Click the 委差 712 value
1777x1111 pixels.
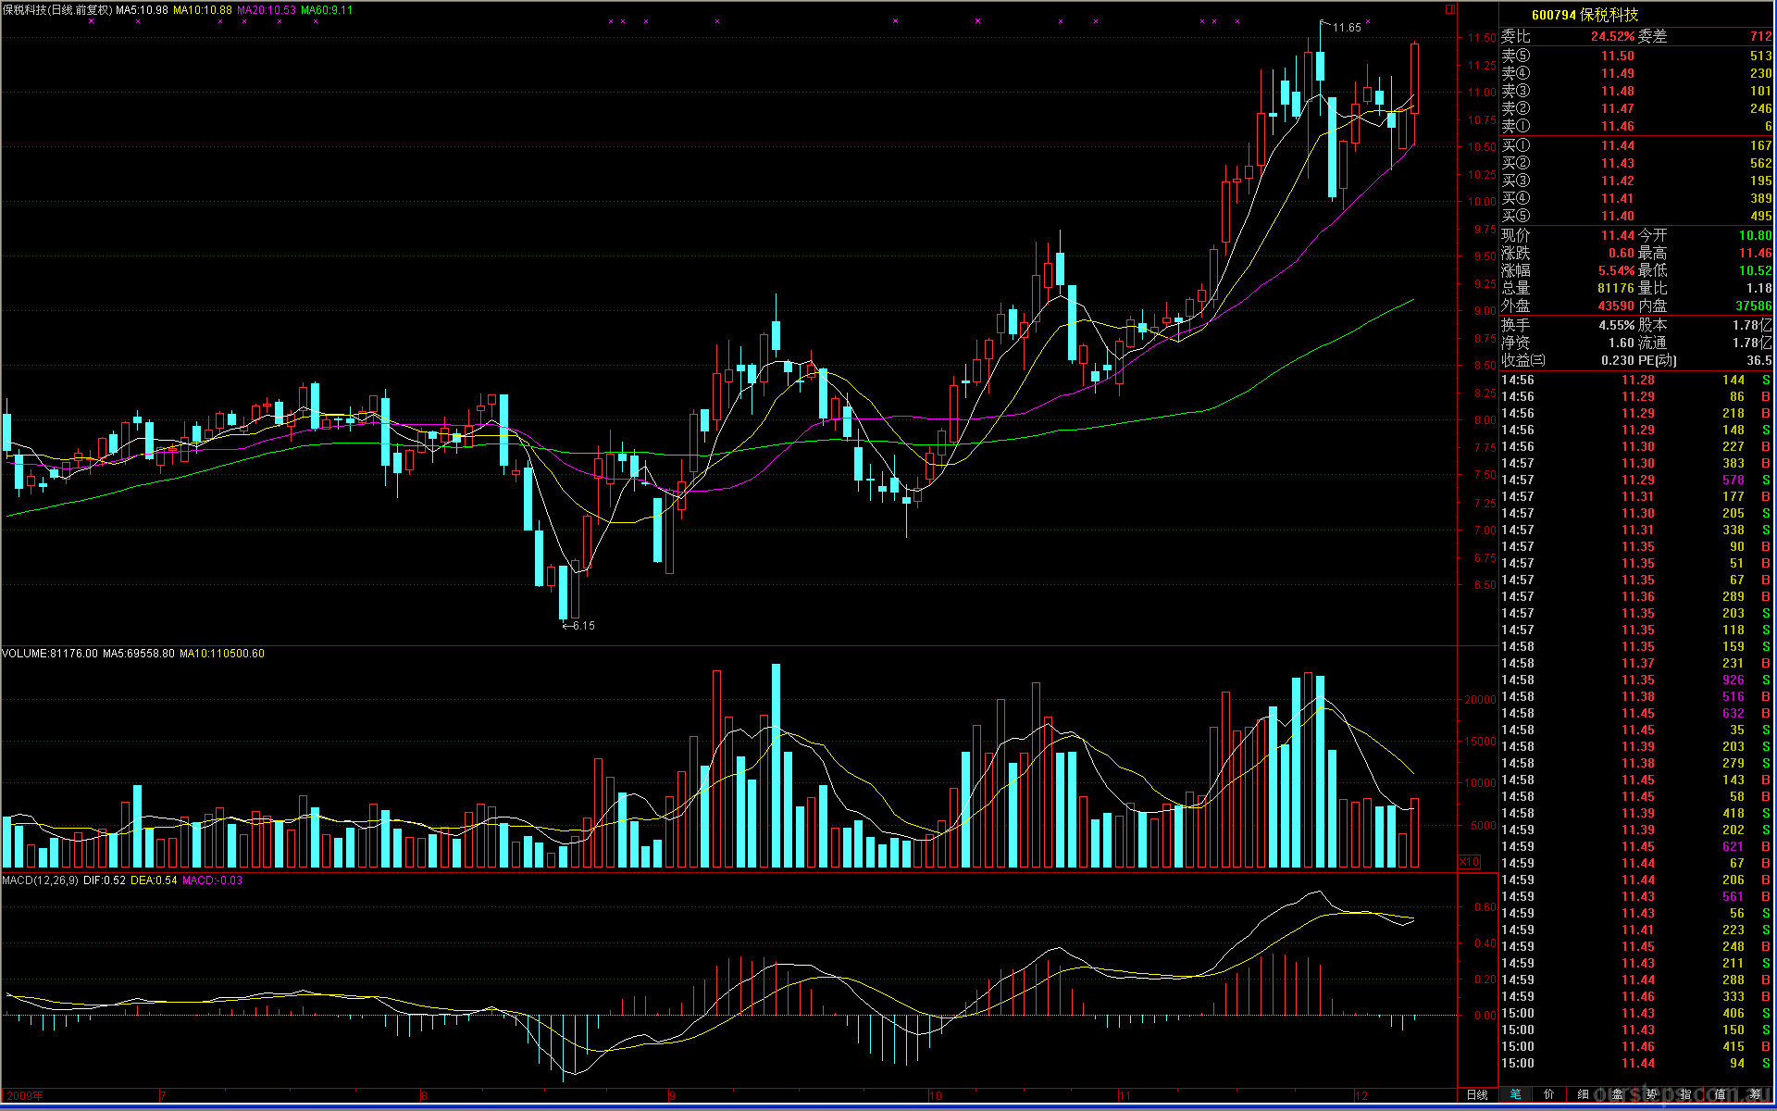[1760, 37]
